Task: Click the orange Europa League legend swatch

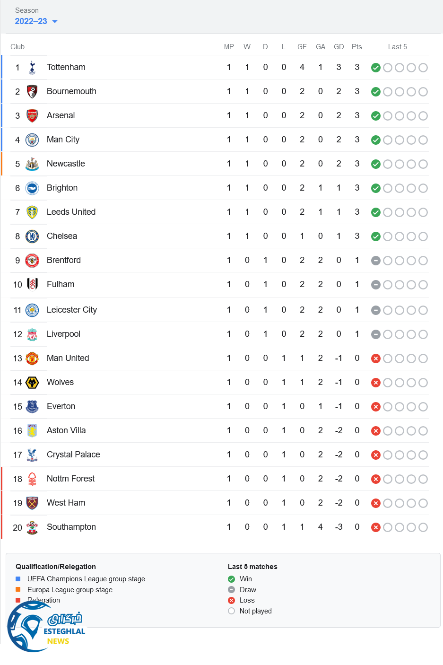Action: pyautogui.click(x=18, y=589)
